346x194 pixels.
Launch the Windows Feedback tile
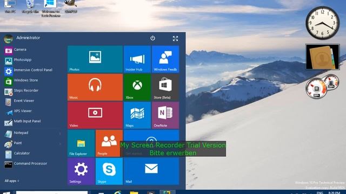click(165, 59)
